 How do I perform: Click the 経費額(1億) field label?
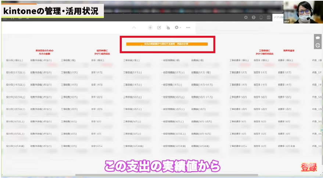point(197,60)
